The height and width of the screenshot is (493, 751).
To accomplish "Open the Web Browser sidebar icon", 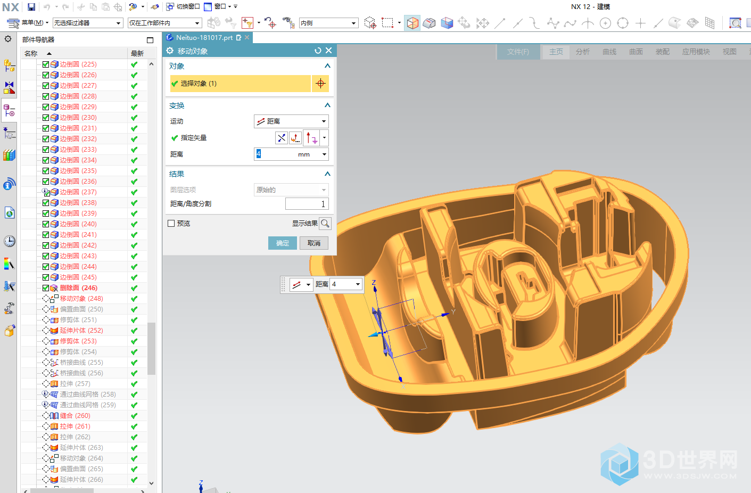I will coord(9,212).
